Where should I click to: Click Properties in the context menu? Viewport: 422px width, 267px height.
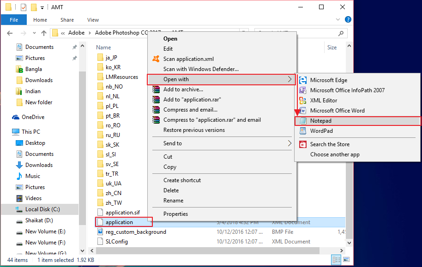(175, 214)
